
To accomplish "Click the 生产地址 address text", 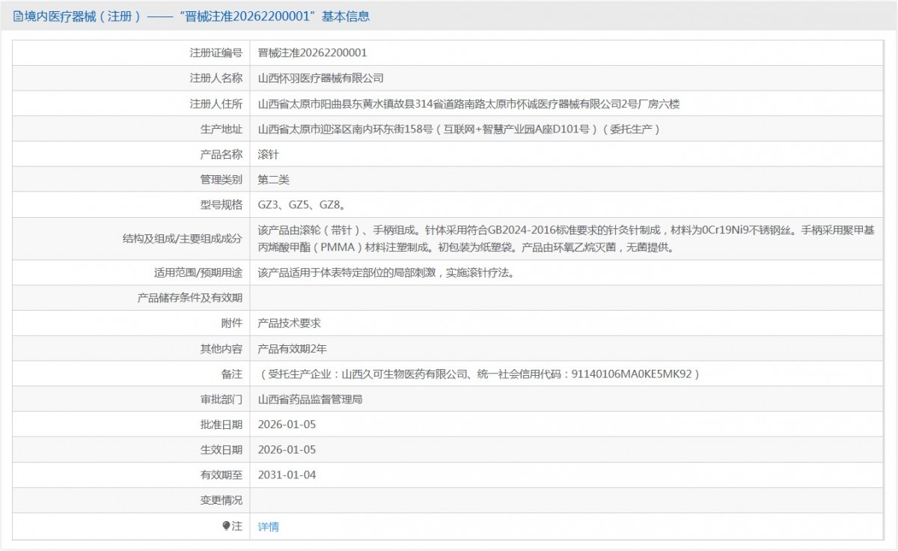I will 459,130.
